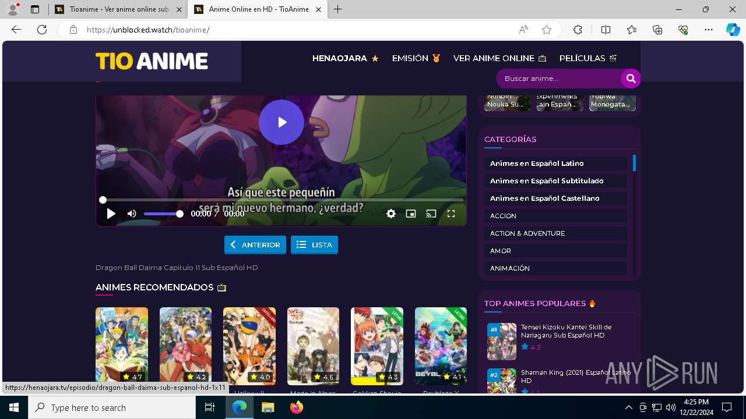Viewport: 746px width, 419px height.
Task: Click the small play icon in player controls
Action: coord(111,214)
